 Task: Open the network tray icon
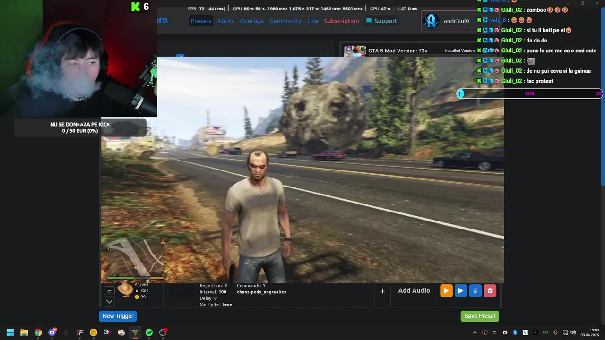(565, 332)
